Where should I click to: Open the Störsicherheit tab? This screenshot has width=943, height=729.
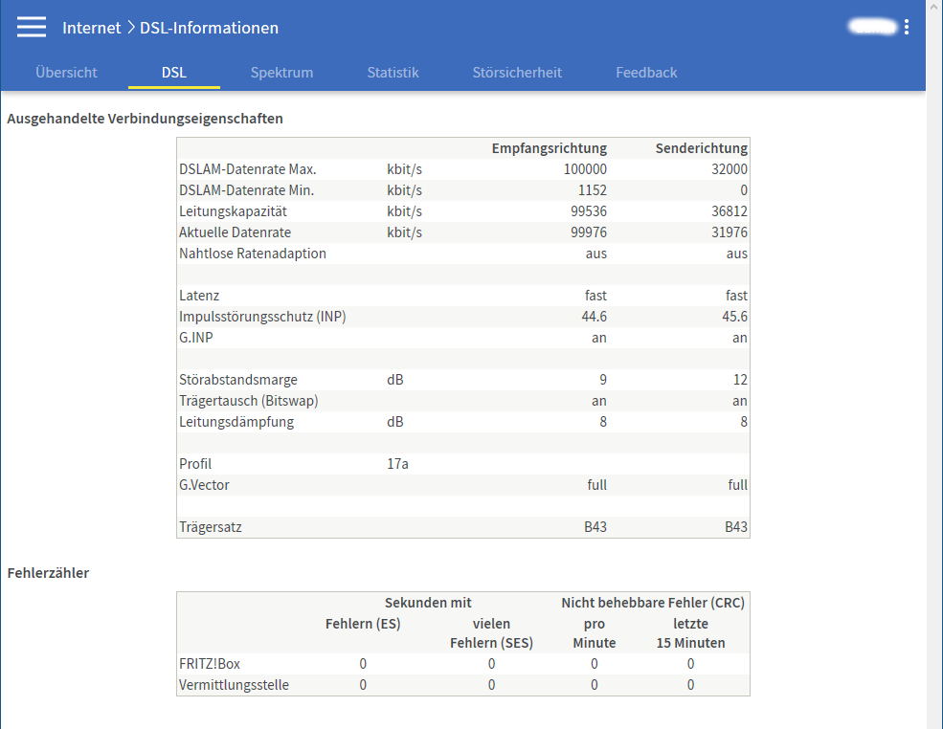tap(517, 73)
